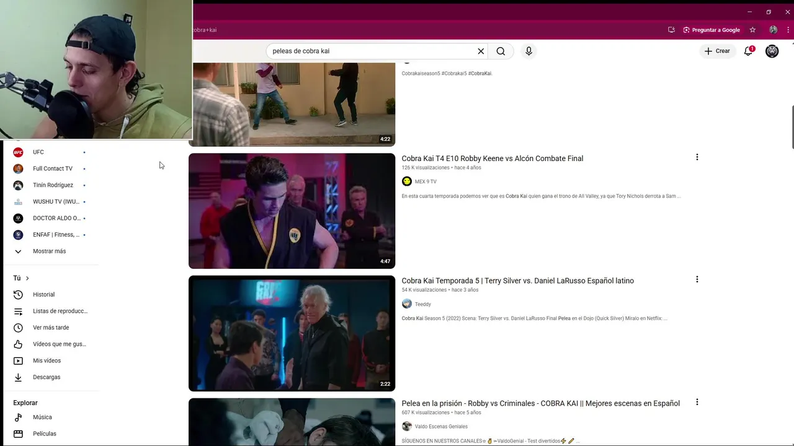
Task: Click '54 K visualizaciones' text
Action: [x=424, y=290]
